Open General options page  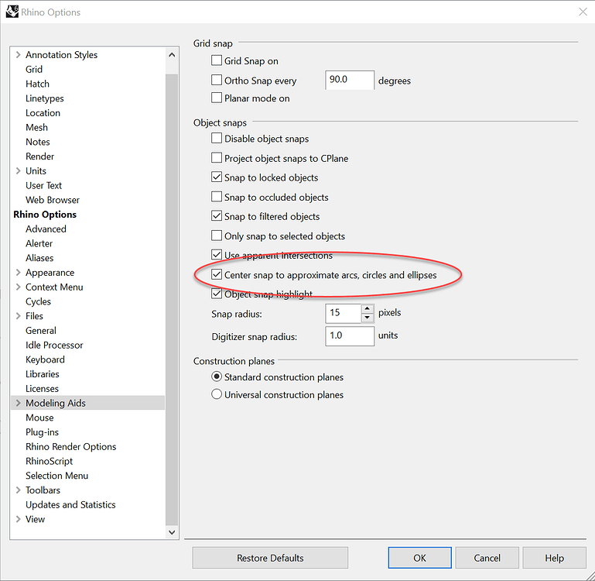(41, 331)
